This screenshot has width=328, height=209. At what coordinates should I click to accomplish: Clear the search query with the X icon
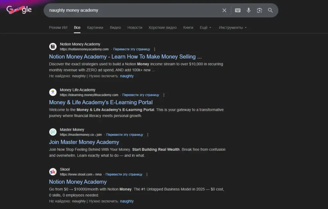(x=224, y=10)
